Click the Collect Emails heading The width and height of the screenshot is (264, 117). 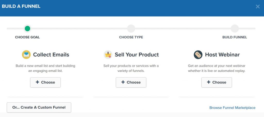point(51,55)
